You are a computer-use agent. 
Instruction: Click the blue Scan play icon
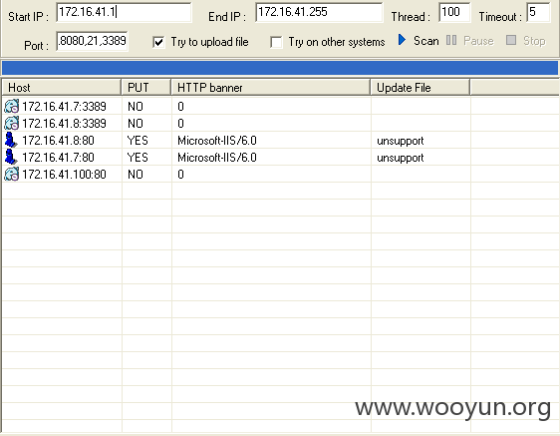pos(402,40)
